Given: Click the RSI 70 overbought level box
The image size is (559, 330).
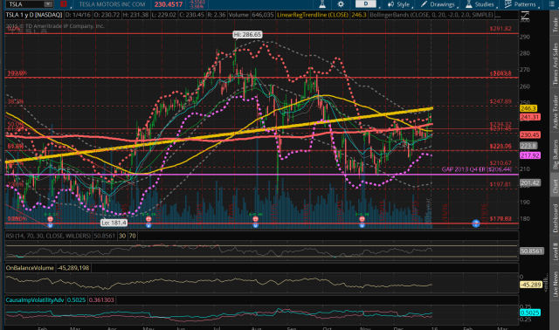Looking at the screenshot, I should [x=132, y=236].
